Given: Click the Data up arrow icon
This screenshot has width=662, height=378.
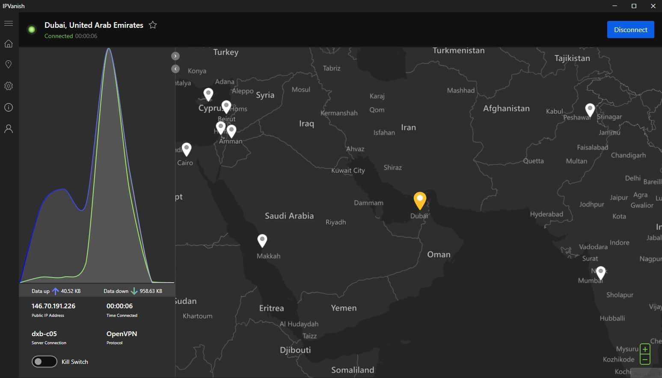Looking at the screenshot, I should 55,291.
